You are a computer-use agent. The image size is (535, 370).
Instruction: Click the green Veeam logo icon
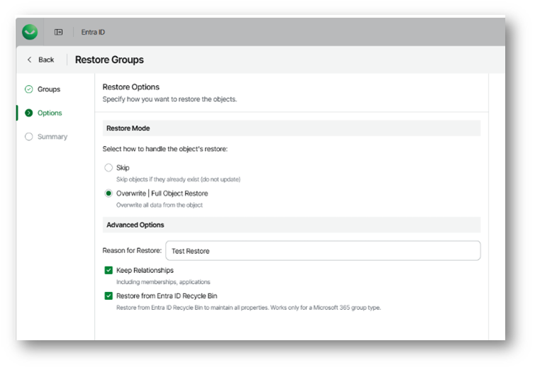click(30, 32)
